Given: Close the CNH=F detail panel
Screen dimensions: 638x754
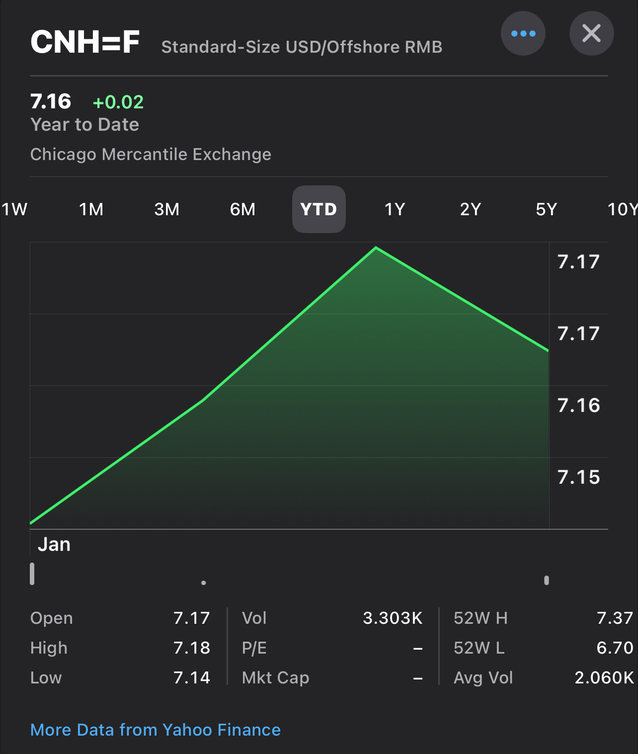Looking at the screenshot, I should tap(591, 34).
